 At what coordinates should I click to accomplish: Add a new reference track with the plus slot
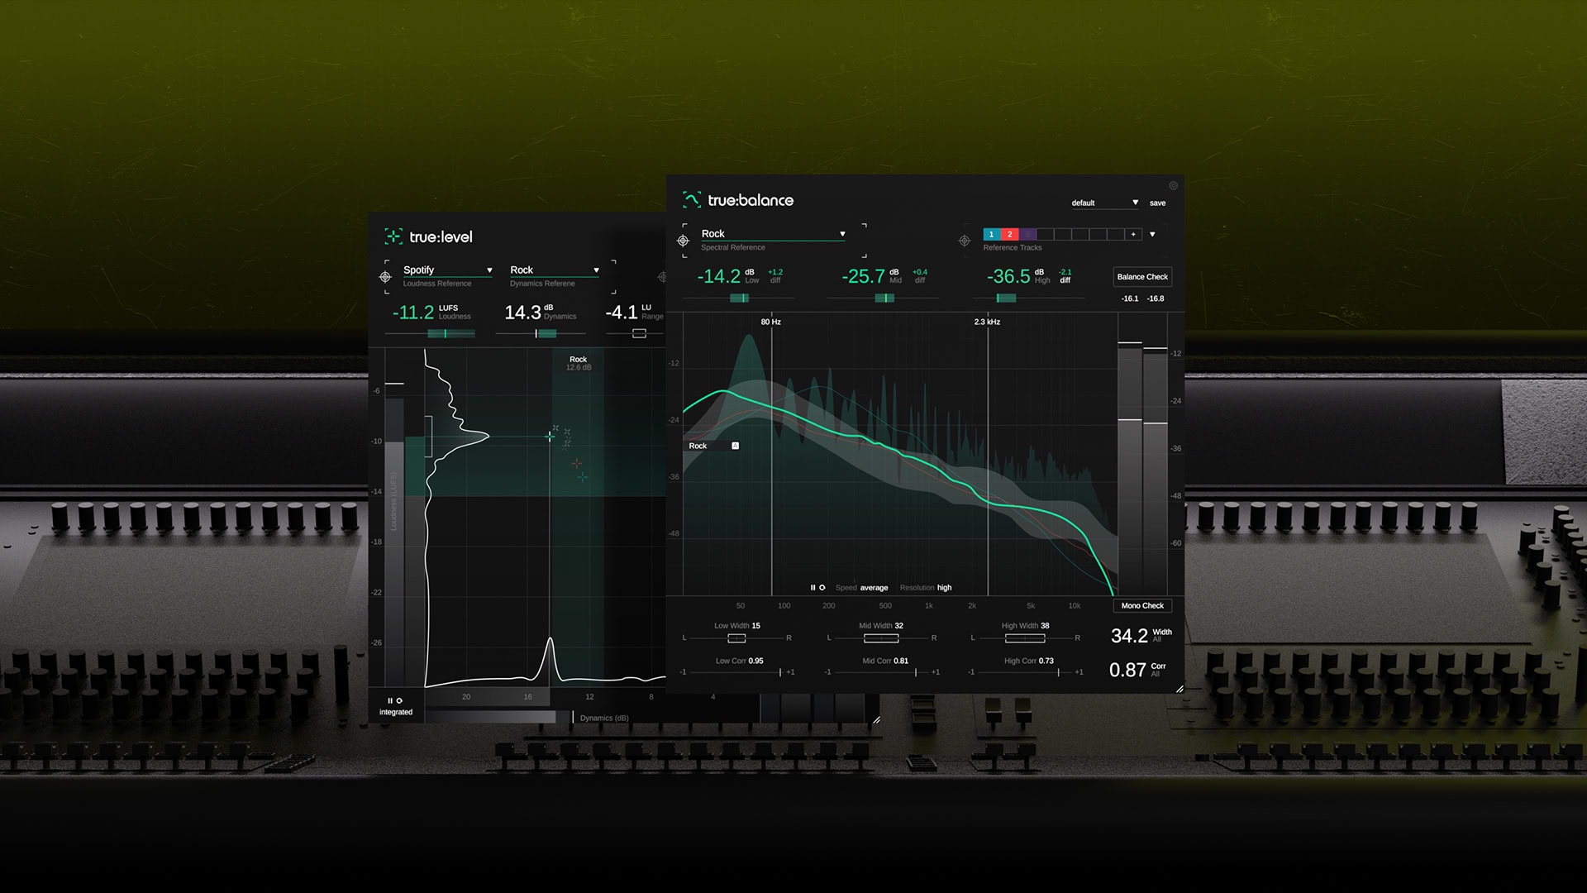[1133, 234]
